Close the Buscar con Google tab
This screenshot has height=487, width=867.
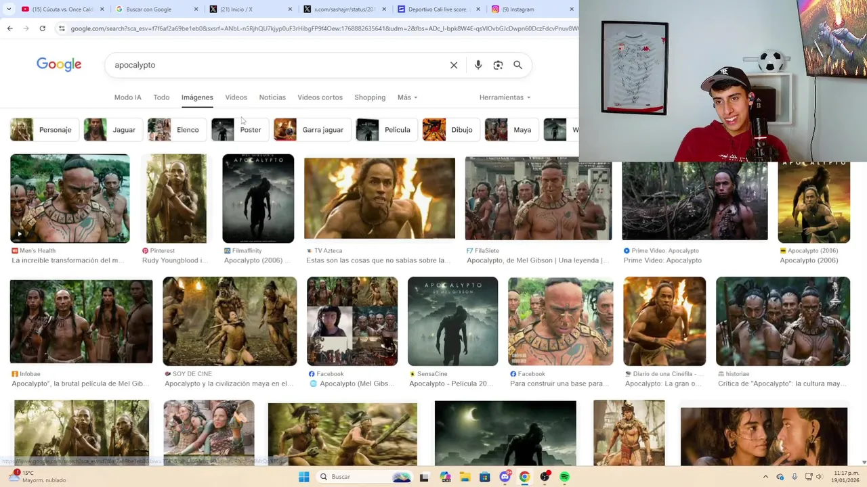click(x=196, y=9)
